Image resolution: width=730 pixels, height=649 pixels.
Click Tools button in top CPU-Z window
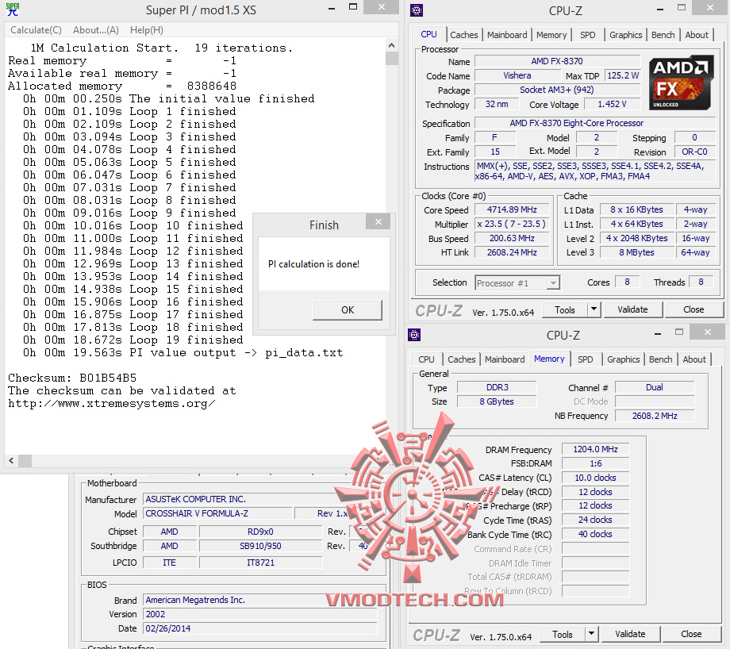point(565,310)
